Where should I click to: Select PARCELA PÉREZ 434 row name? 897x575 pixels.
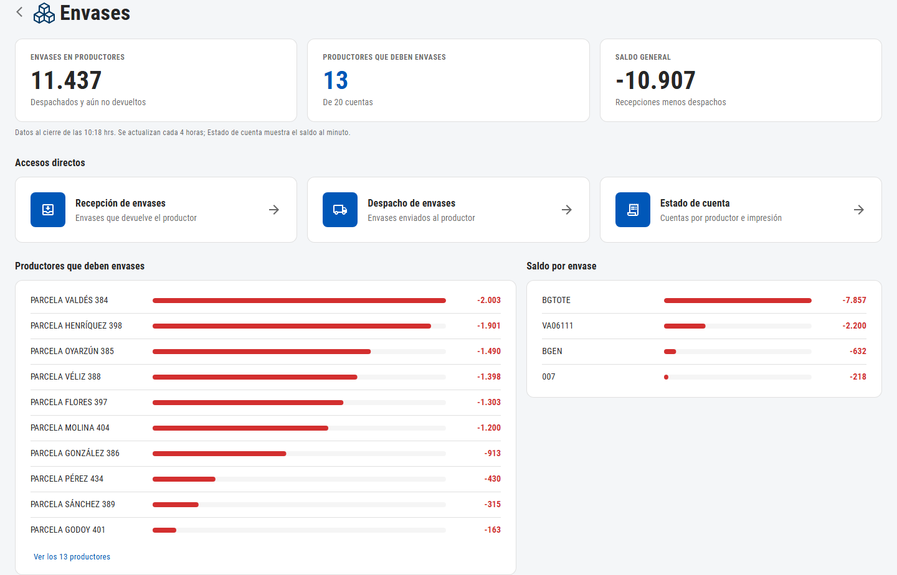coord(67,479)
